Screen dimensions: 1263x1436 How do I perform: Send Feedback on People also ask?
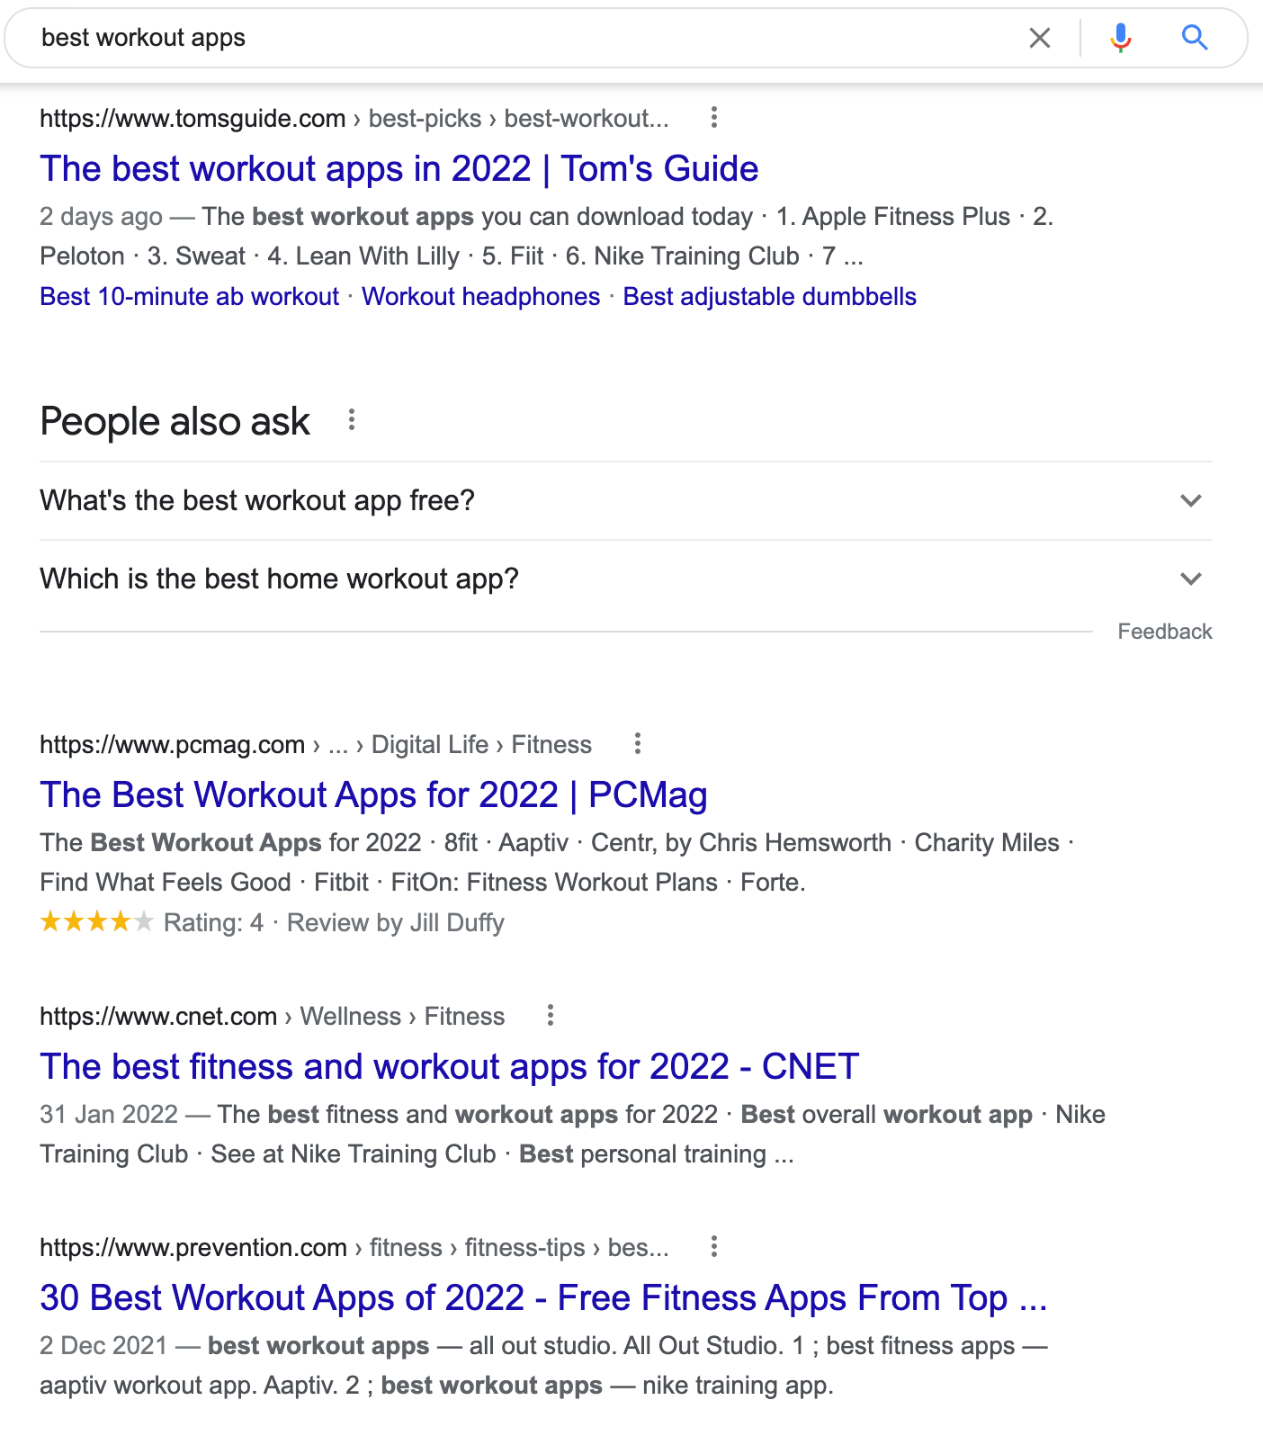pos(1165,631)
